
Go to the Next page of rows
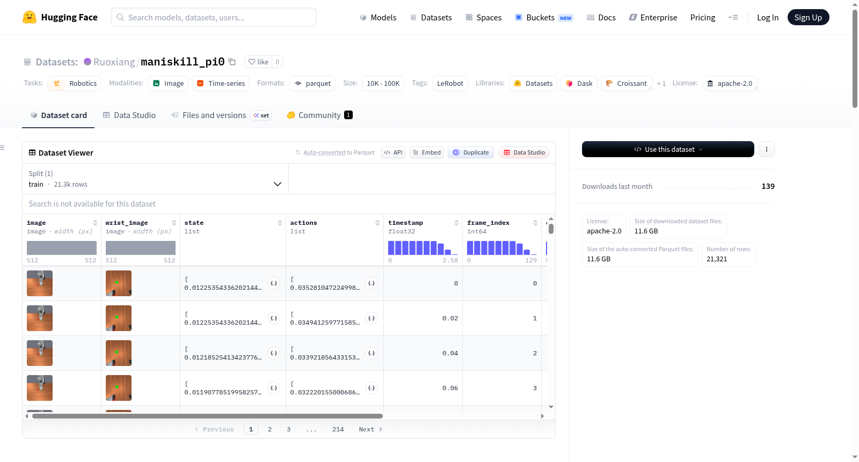tap(370, 429)
